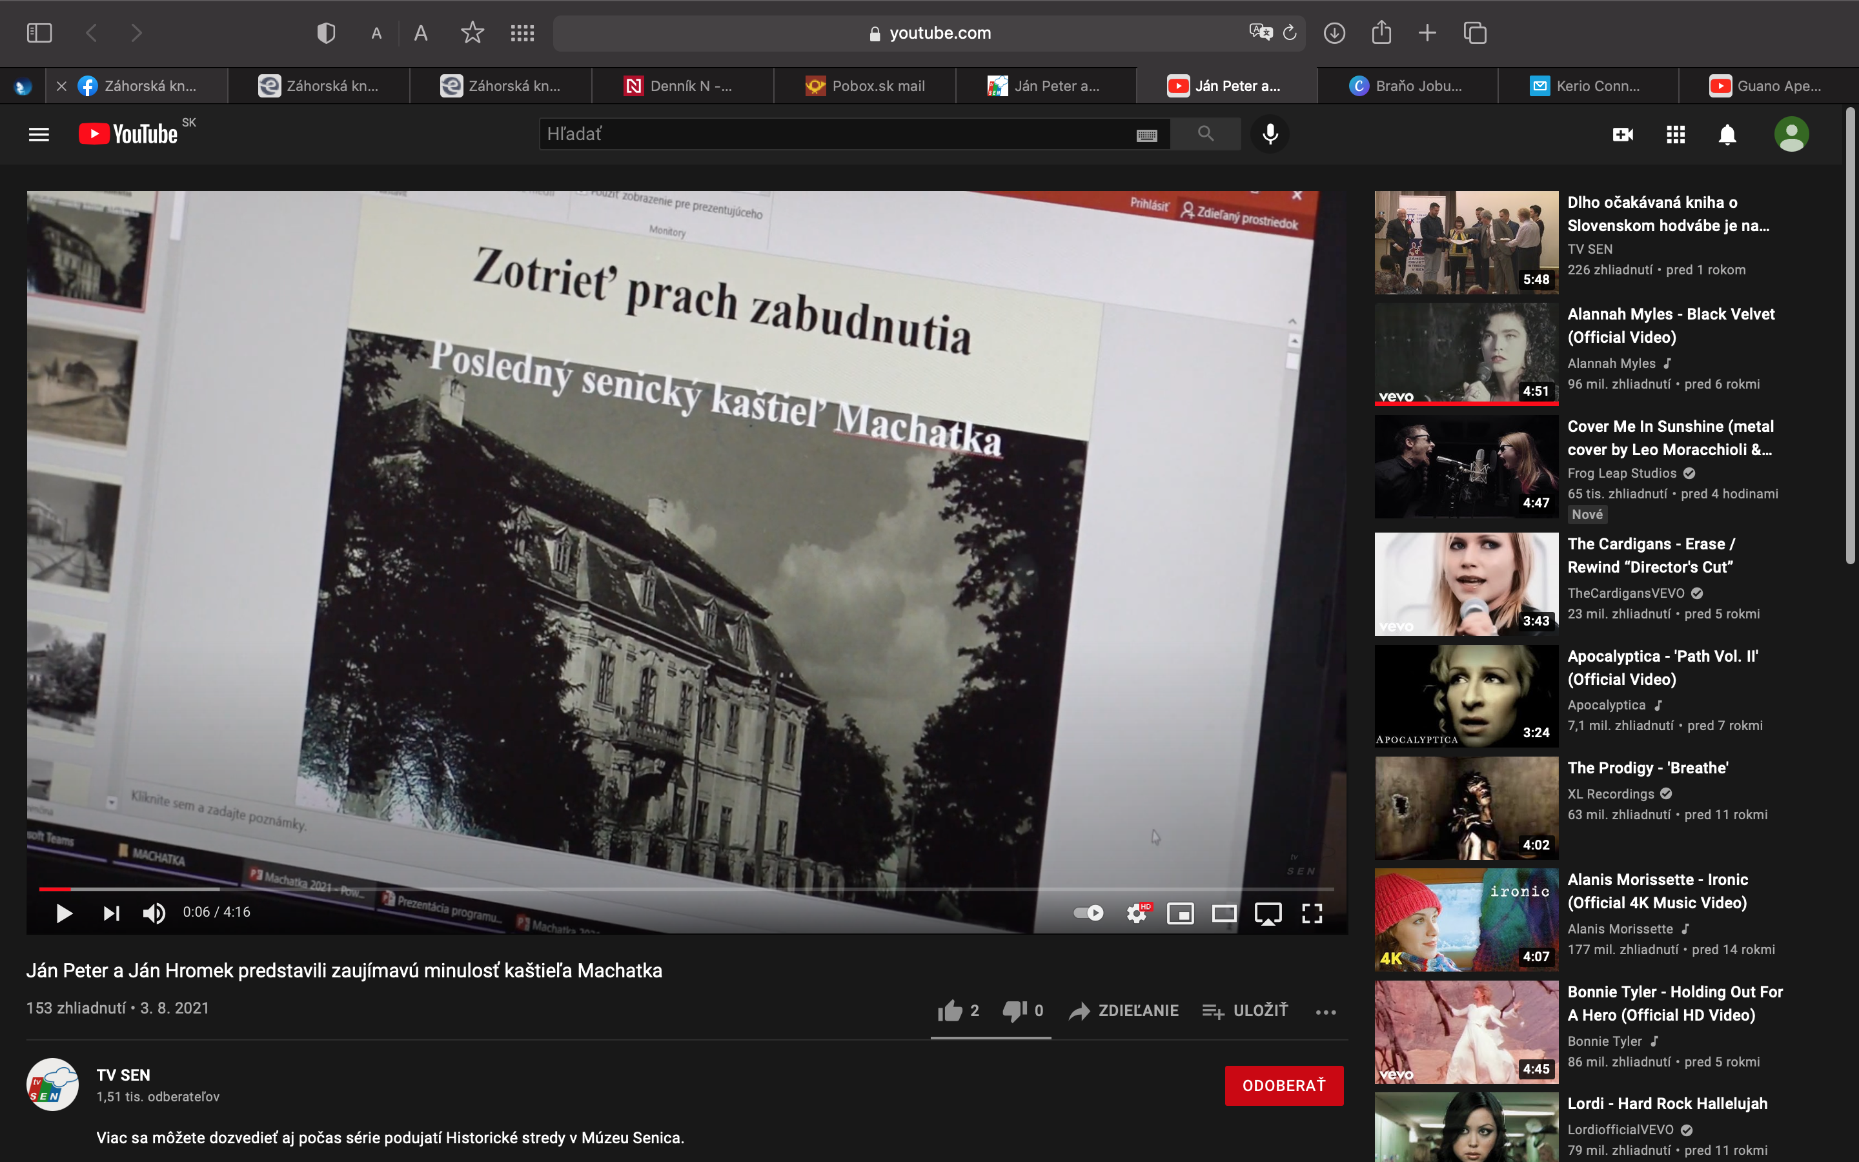This screenshot has width=1859, height=1162.
Task: Like the video
Action: click(957, 1010)
